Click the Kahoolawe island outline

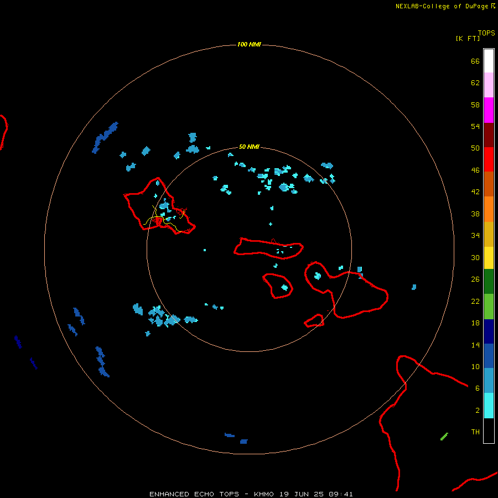314,320
